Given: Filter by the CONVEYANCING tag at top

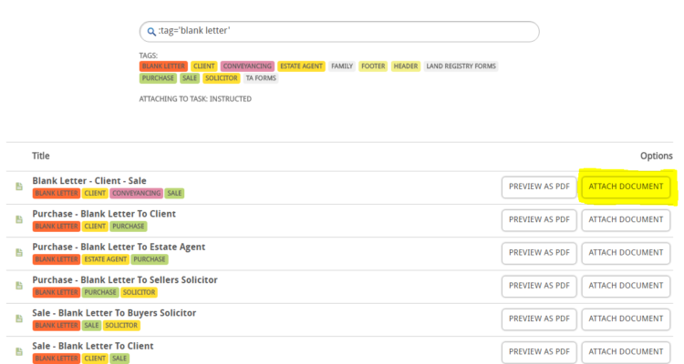Looking at the screenshot, I should pyautogui.click(x=247, y=66).
